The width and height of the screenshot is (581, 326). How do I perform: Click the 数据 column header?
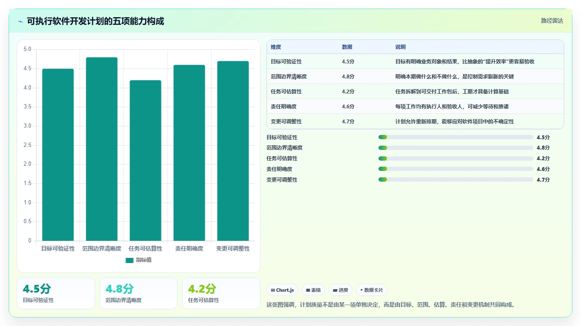[x=347, y=47]
